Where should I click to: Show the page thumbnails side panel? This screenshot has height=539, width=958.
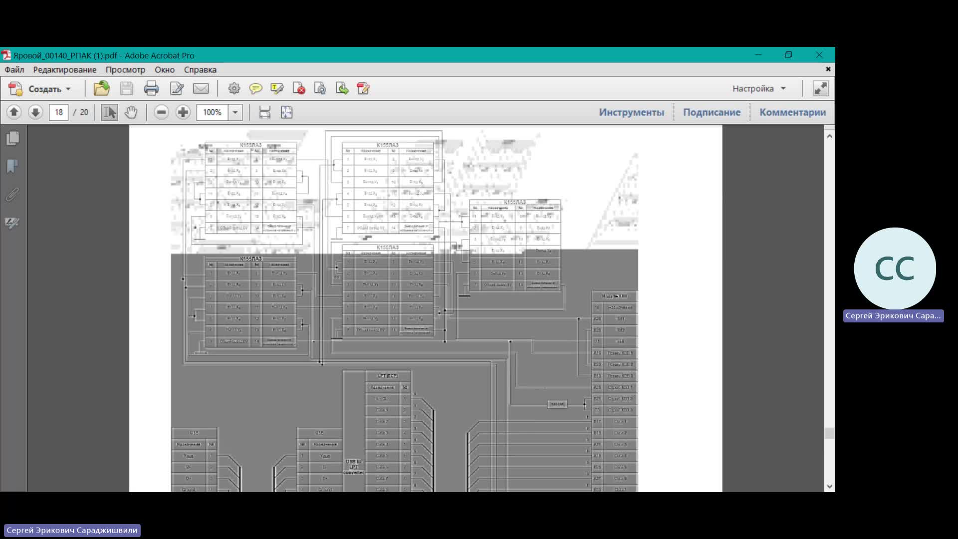[13, 138]
